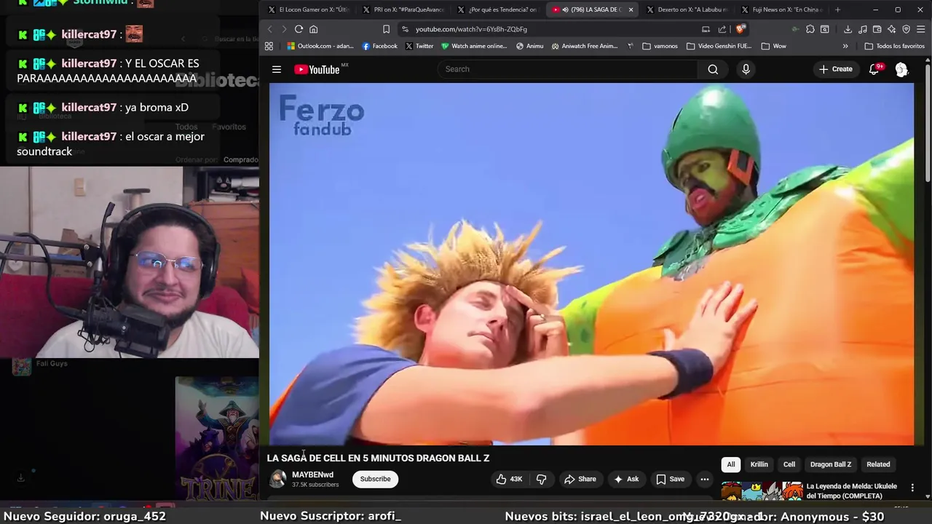
Task: Click the Share button
Action: 580,479
